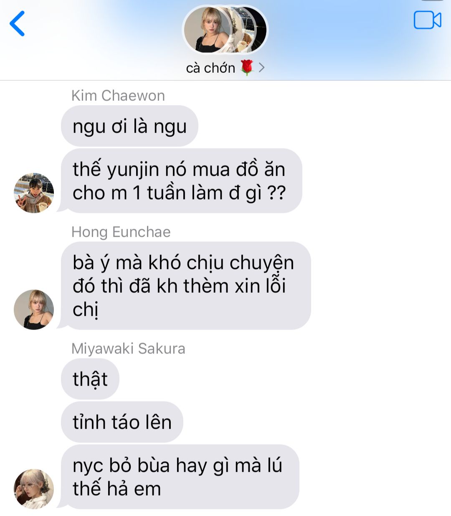Tap the front blonde avatar in group header
The height and width of the screenshot is (516, 451).
pyautogui.click(x=208, y=30)
